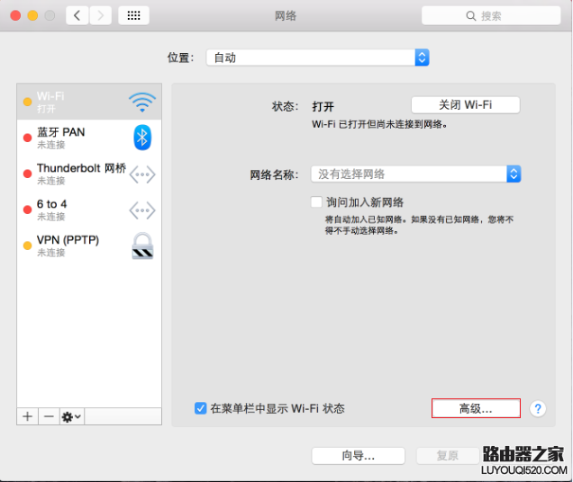Screen dimensions: 573x482
Task: Click the Wi-Fi signal icon in sidebar
Action: coord(142,103)
